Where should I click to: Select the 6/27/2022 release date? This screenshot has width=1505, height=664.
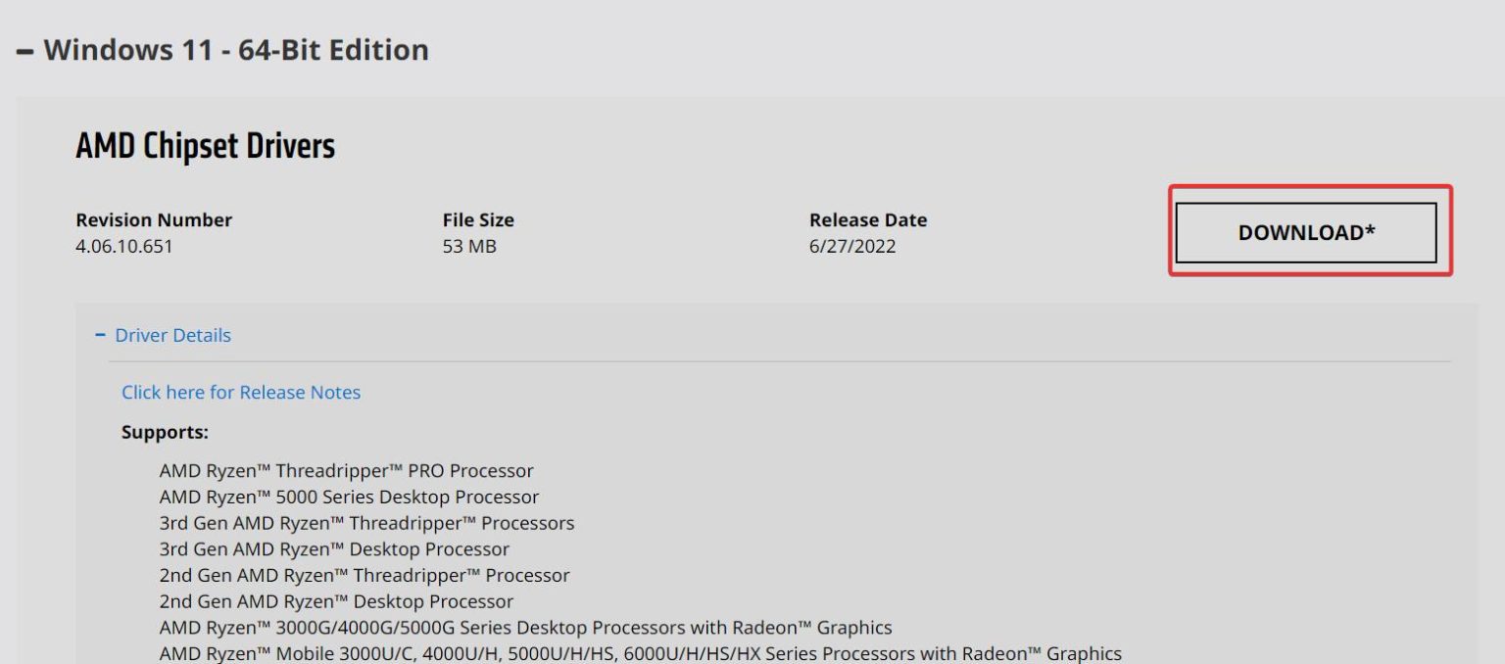coord(852,247)
